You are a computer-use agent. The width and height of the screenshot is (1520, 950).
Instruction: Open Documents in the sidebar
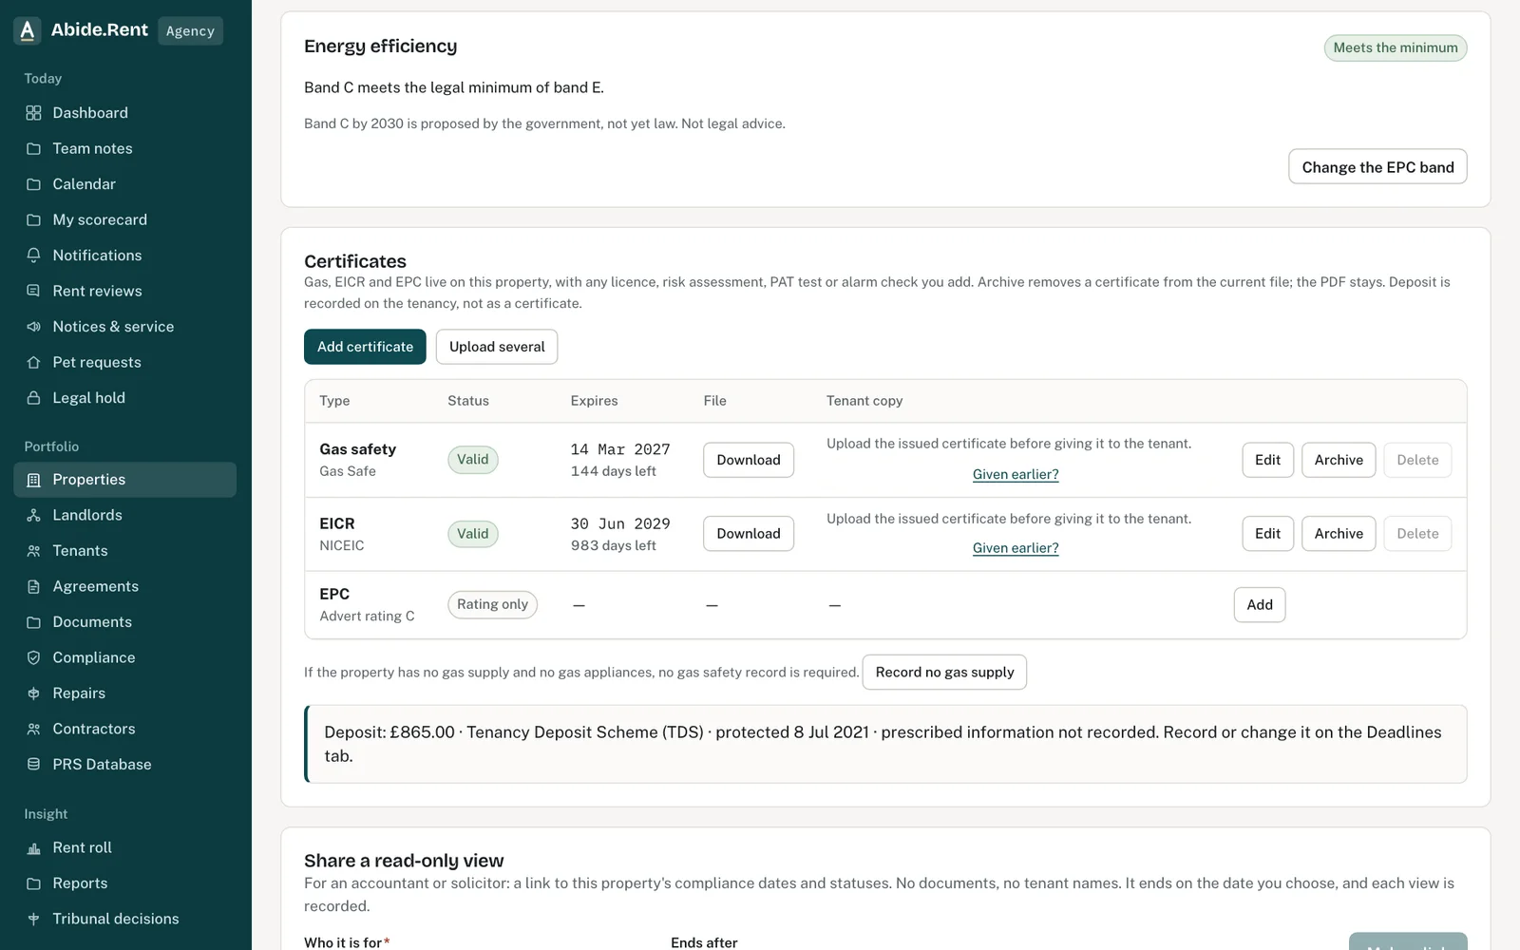tap(124, 622)
